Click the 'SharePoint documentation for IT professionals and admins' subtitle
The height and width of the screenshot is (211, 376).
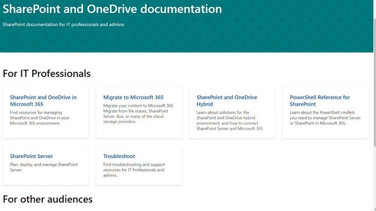tap(63, 25)
